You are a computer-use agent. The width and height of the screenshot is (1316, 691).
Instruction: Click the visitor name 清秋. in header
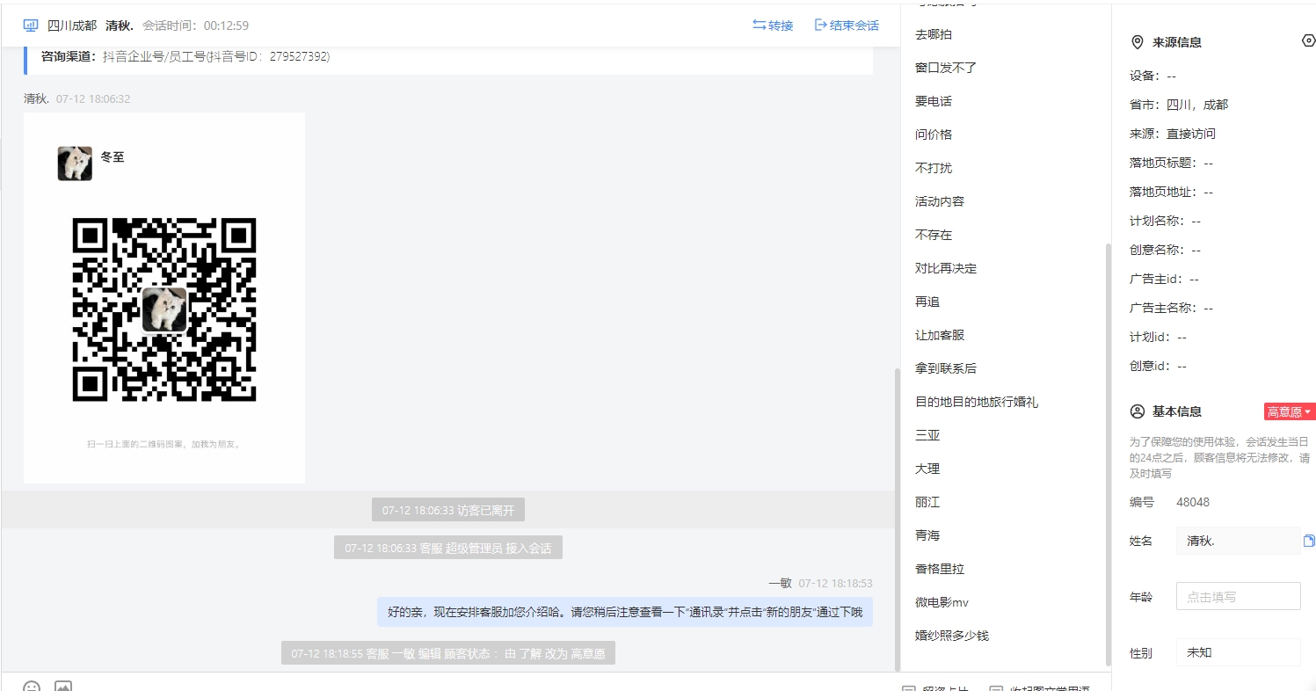click(x=120, y=25)
